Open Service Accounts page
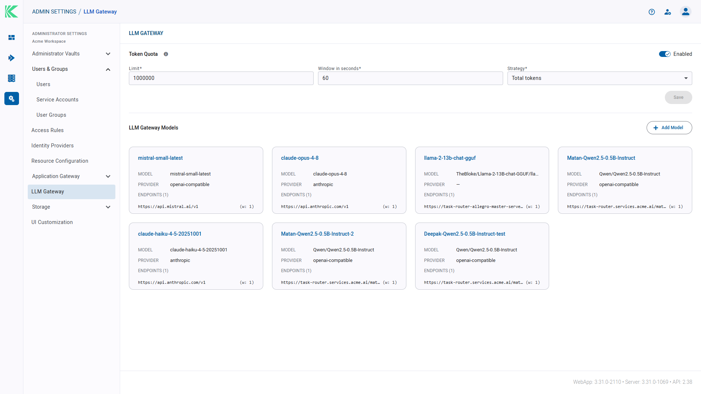 tap(57, 100)
